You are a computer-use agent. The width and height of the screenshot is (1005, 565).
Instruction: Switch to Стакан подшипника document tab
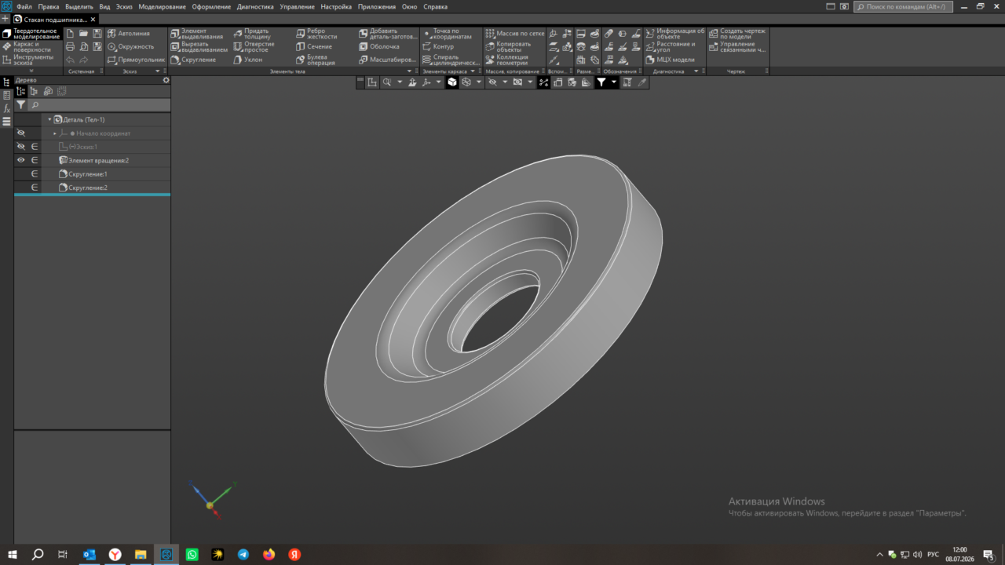click(x=54, y=19)
